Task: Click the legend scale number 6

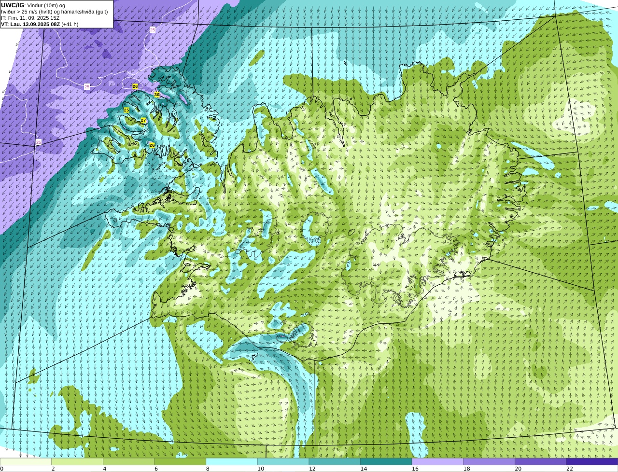Action: [156, 469]
